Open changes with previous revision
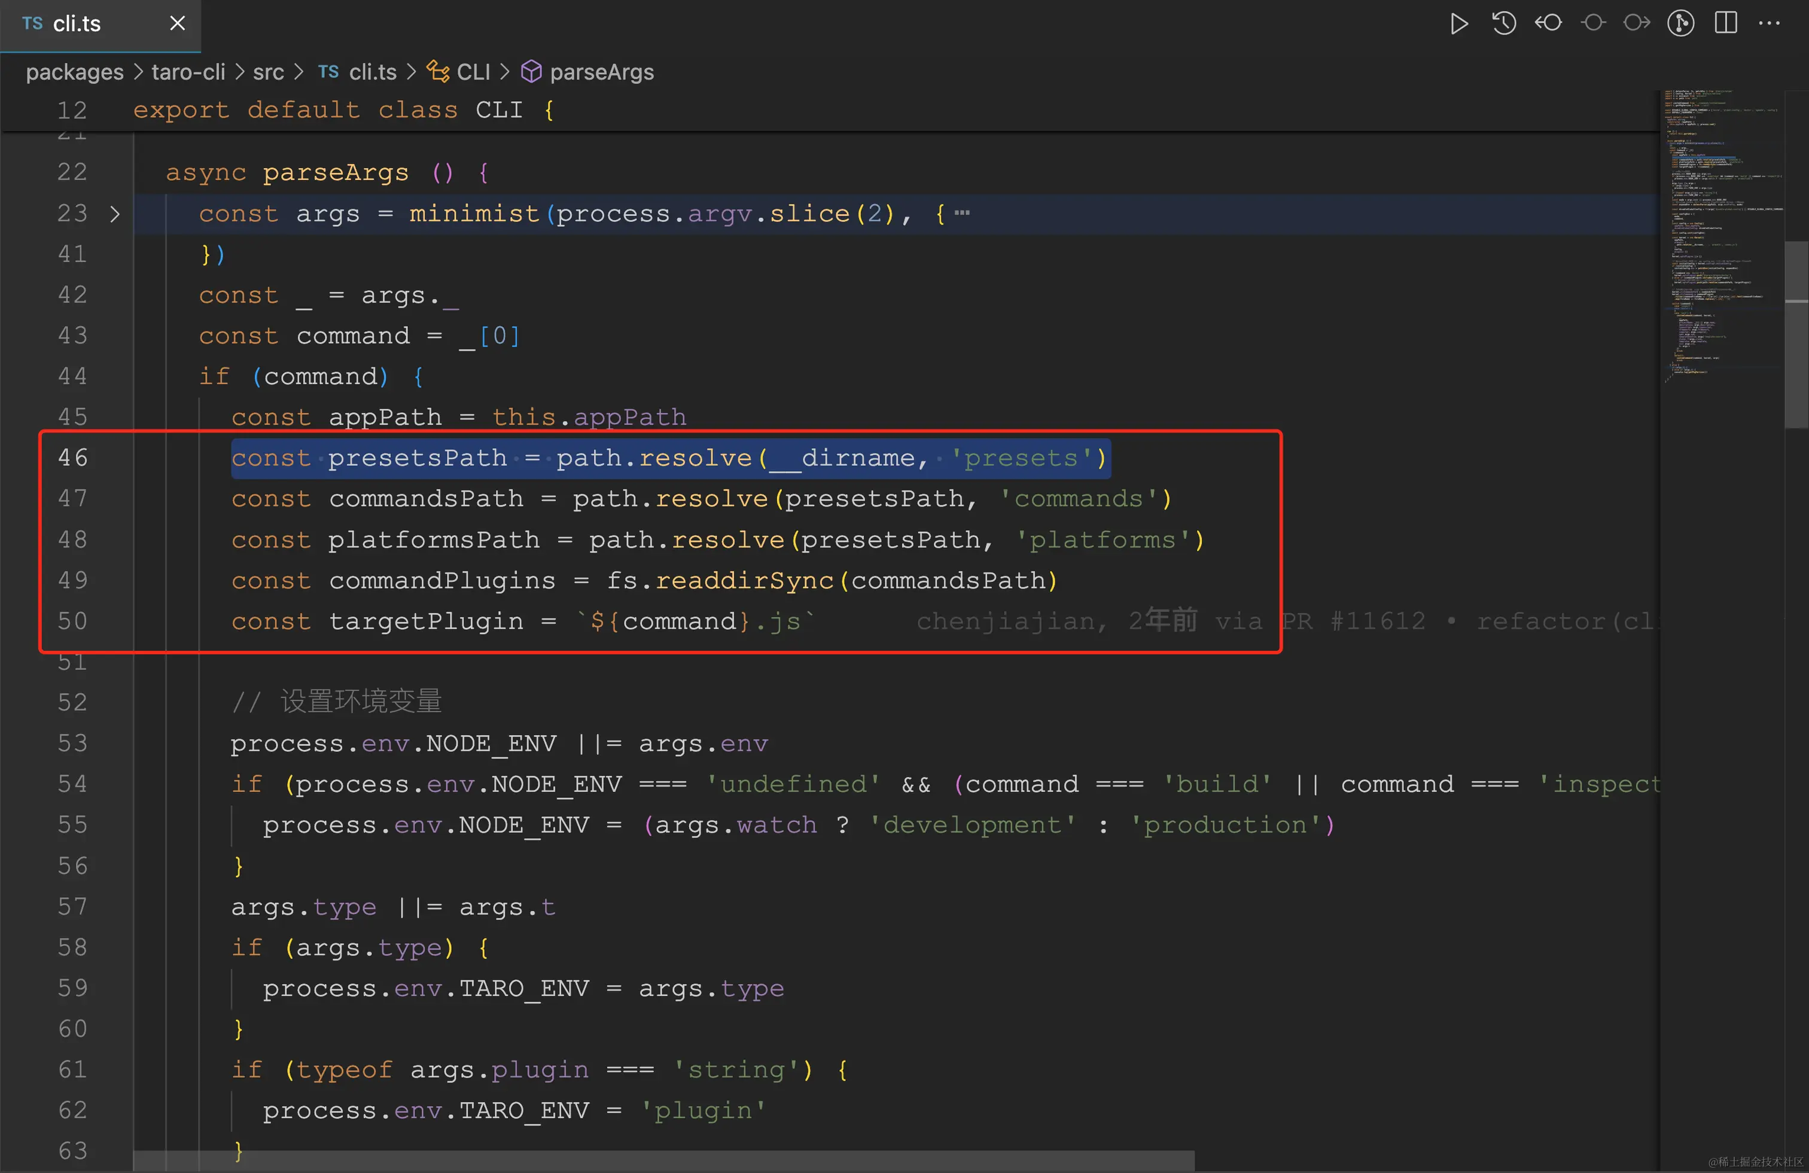Viewport: 1809px width, 1173px height. pyautogui.click(x=1548, y=23)
